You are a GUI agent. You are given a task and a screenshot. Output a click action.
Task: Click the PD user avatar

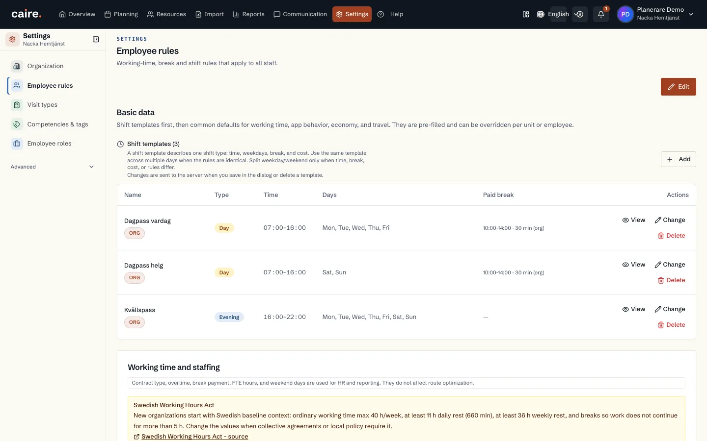click(625, 14)
